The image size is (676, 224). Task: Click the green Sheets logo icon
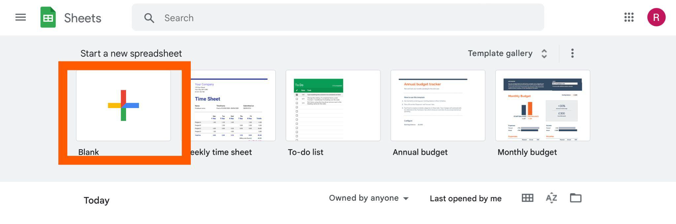pyautogui.click(x=48, y=17)
